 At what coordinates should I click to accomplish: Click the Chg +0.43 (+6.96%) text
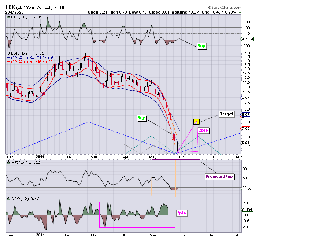pyautogui.click(x=219, y=12)
